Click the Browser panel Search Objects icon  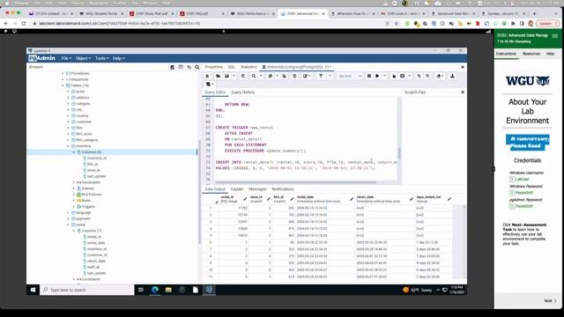(197, 67)
